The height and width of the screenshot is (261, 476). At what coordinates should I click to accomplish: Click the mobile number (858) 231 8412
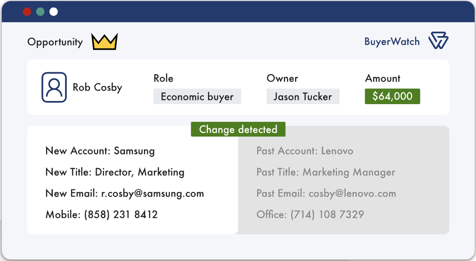121,215
